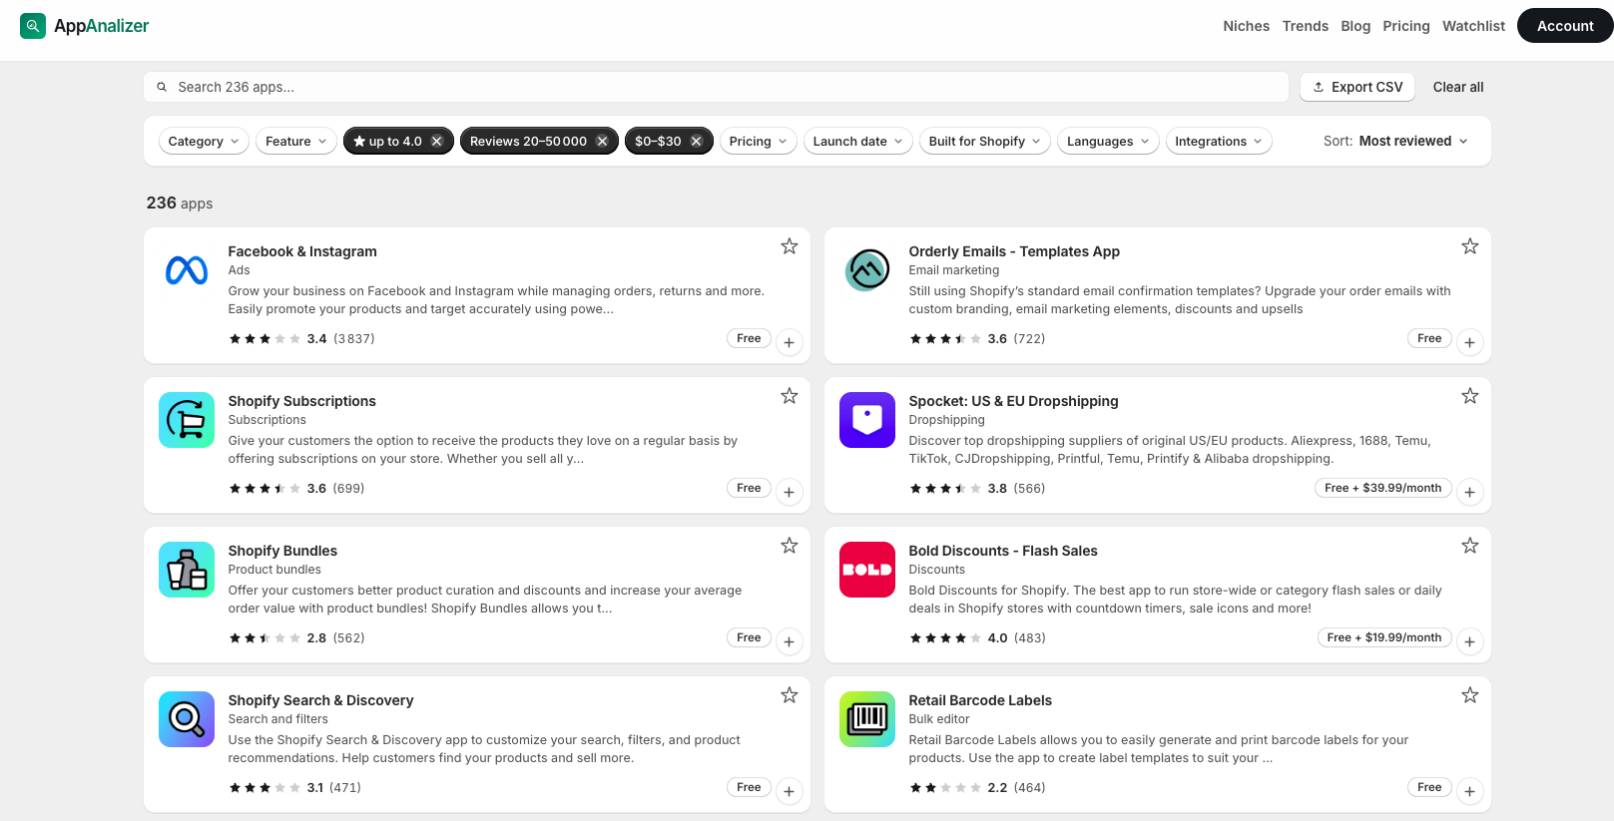Star Orderly Emails for watchlist
This screenshot has height=821, width=1614.
(x=1469, y=246)
